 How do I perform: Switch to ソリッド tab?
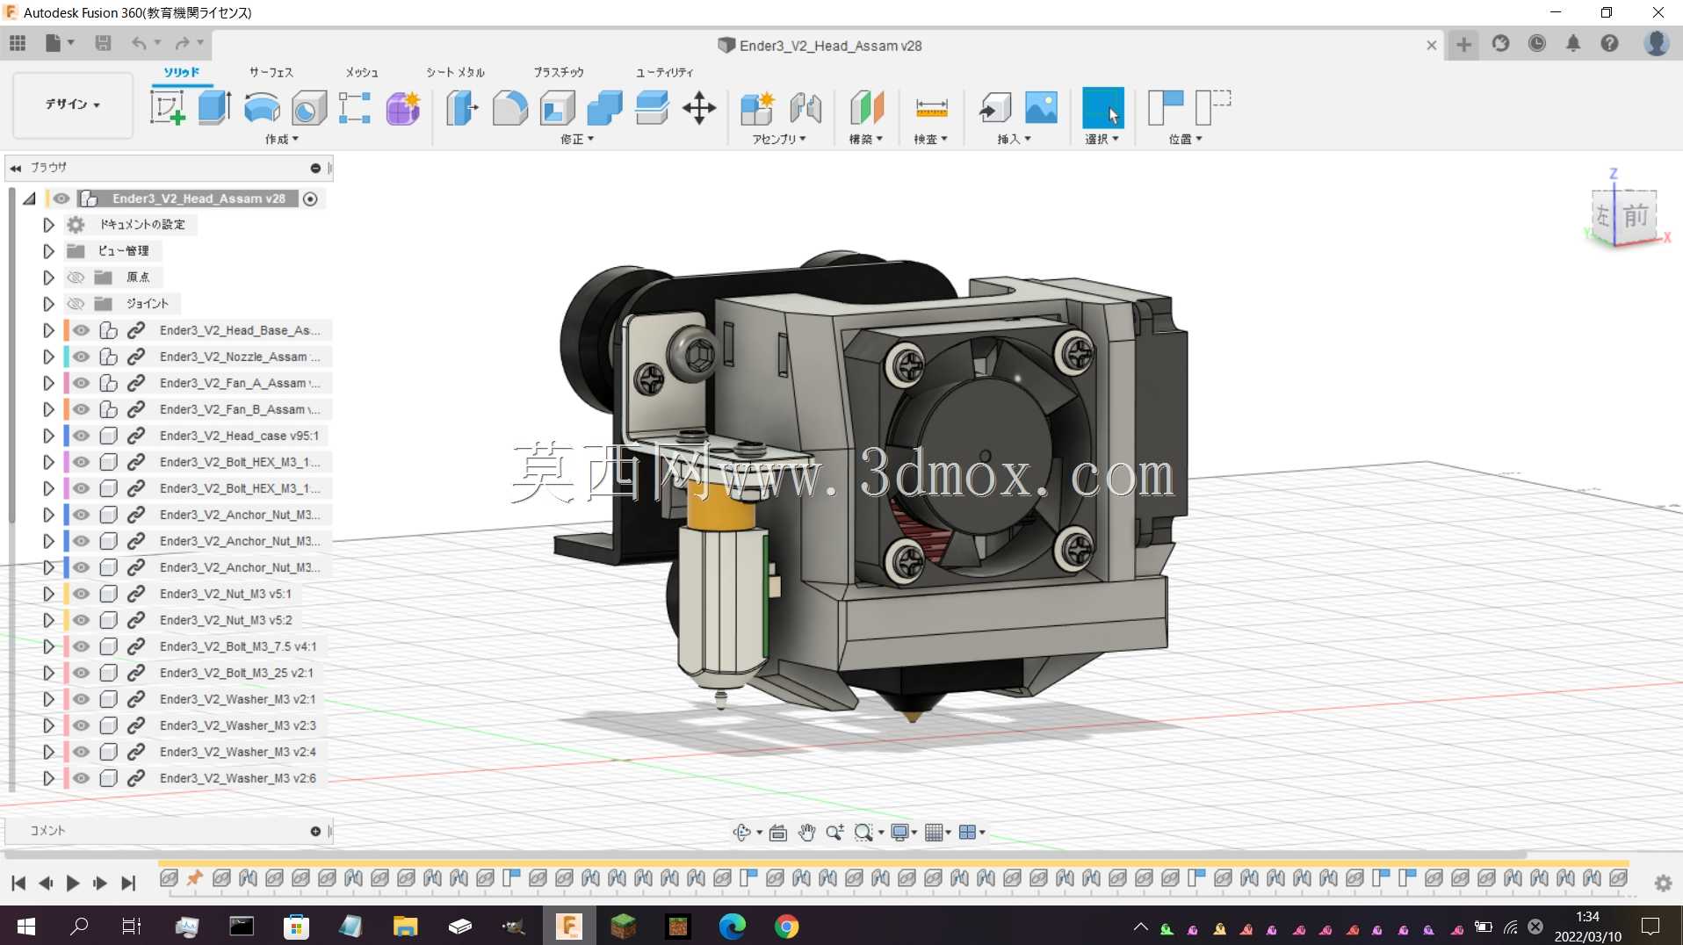click(182, 72)
